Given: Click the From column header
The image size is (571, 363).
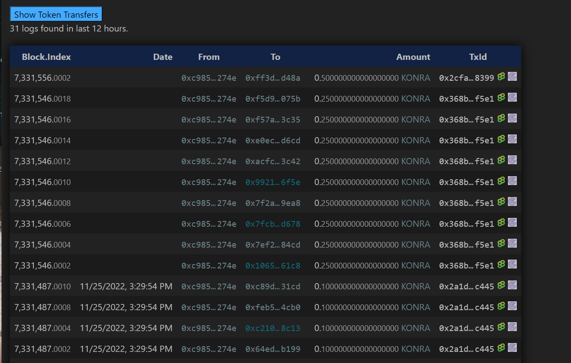Looking at the screenshot, I should coord(209,57).
